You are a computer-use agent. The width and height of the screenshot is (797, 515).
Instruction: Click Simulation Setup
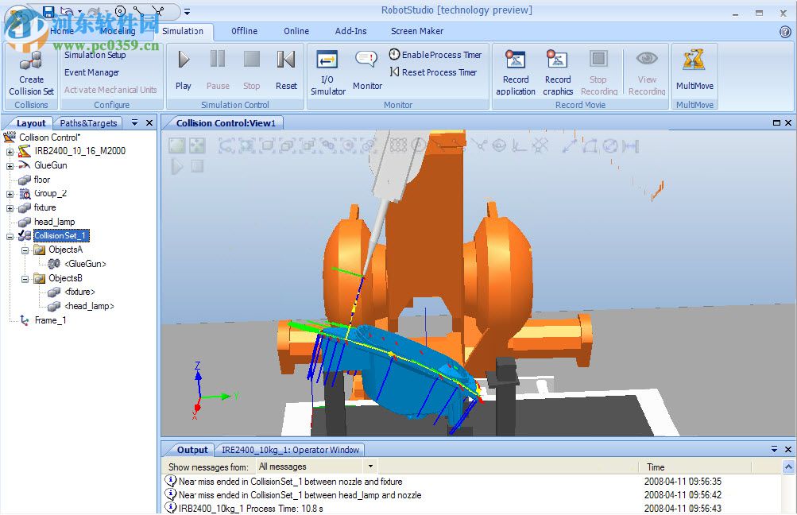(95, 55)
